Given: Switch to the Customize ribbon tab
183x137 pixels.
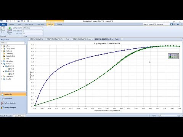Looking at the screenshot, I should (29, 24).
